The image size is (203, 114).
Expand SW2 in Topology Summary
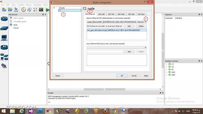[166, 72]
